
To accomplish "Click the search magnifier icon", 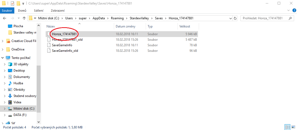I will pyautogui.click(x=290, y=18).
